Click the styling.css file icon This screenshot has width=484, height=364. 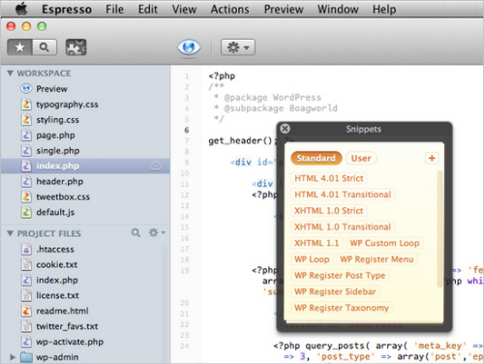pos(26,120)
